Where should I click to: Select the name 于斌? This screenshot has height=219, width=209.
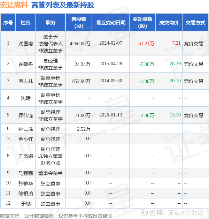[x=26, y=204]
